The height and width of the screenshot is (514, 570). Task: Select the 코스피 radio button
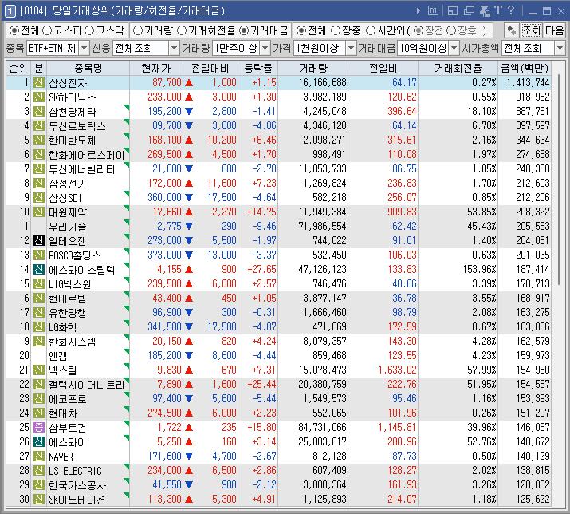click(47, 30)
